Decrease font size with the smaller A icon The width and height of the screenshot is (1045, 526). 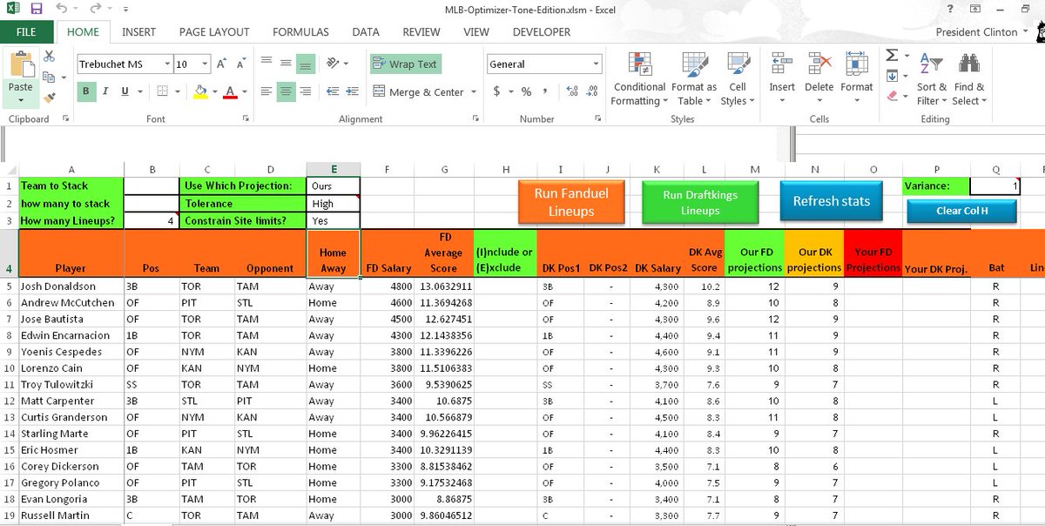pyautogui.click(x=241, y=64)
